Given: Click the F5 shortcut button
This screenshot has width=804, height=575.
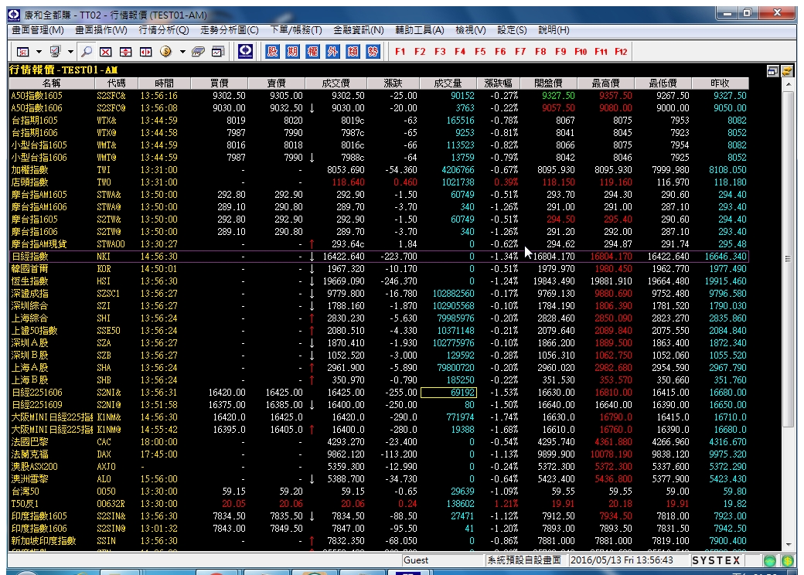Looking at the screenshot, I should (480, 52).
